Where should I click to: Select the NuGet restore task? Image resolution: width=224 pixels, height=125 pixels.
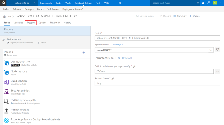[x=46, y=73]
